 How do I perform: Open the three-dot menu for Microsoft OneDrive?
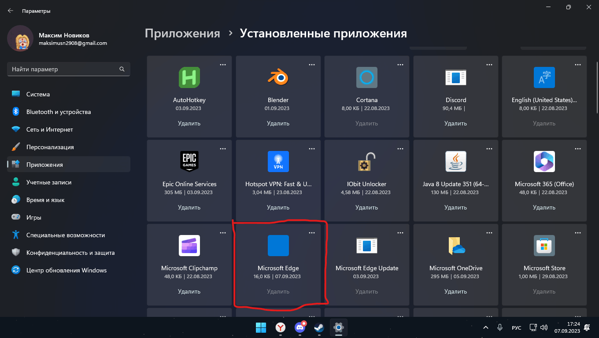[x=489, y=232]
